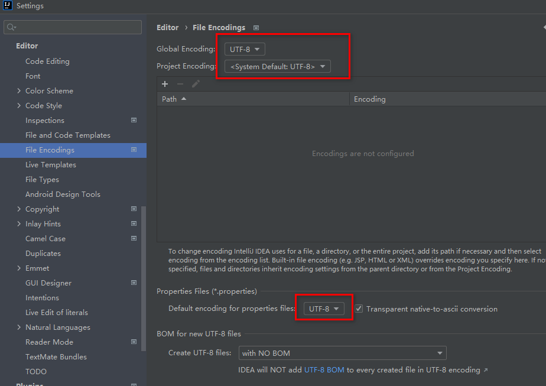Open the UTF-8 BOM help link
The width and height of the screenshot is (546, 386).
pos(324,370)
